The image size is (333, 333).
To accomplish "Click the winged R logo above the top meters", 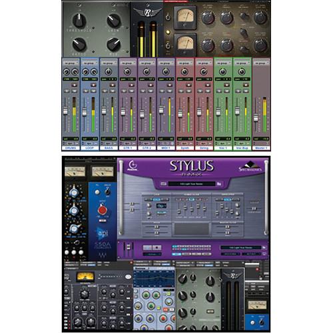I will coord(147,13).
